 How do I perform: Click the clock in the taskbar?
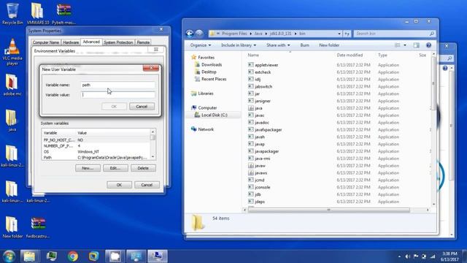(x=450, y=256)
